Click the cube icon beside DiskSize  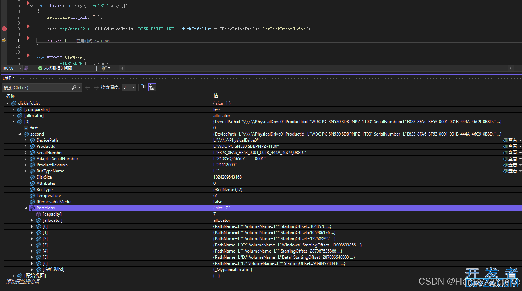[x=32, y=177]
